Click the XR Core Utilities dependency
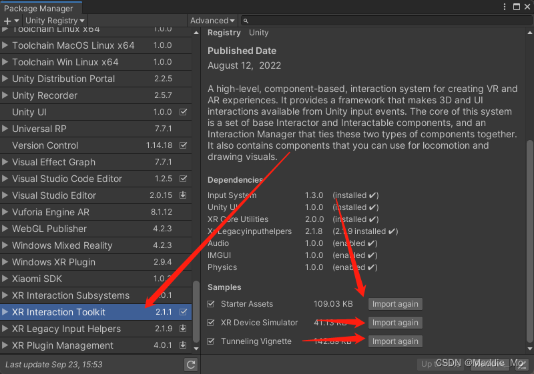534x374 pixels. [238, 219]
